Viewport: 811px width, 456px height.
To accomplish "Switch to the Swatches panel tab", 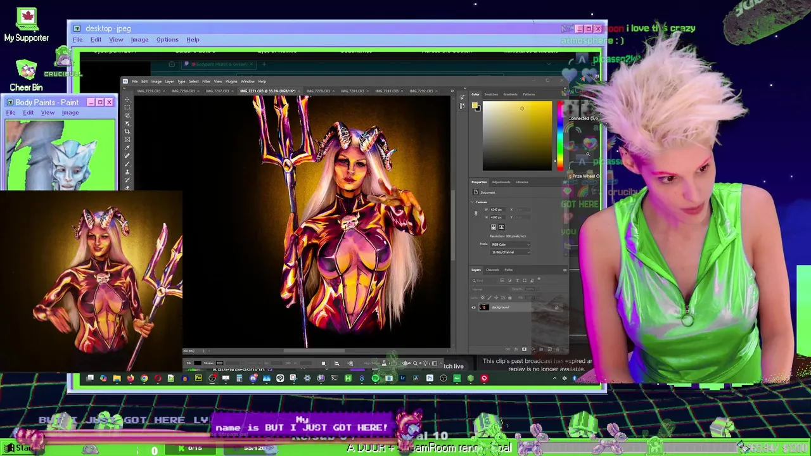I will [x=491, y=94].
